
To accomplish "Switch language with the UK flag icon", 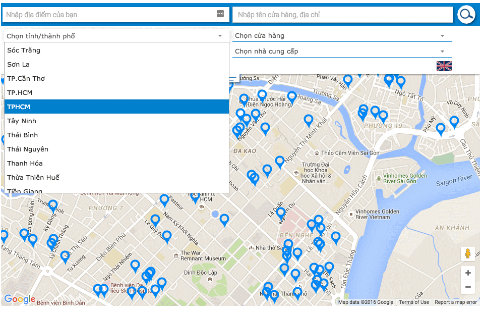I will click(x=444, y=66).
